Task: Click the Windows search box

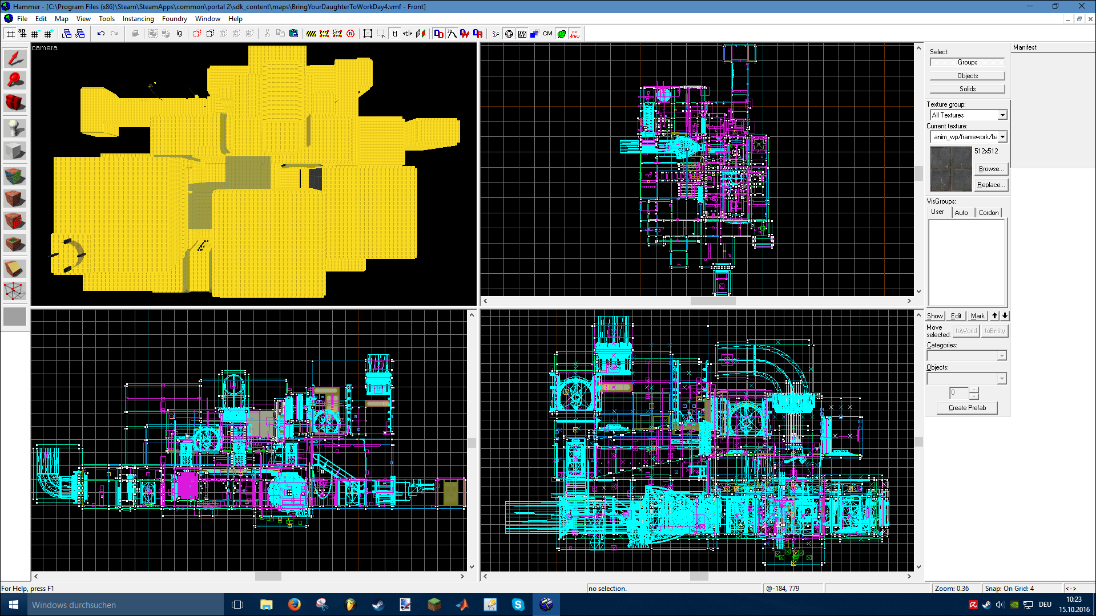Action: (x=125, y=605)
